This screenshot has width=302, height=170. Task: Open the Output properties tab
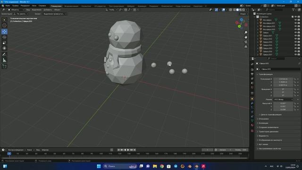tap(252, 74)
